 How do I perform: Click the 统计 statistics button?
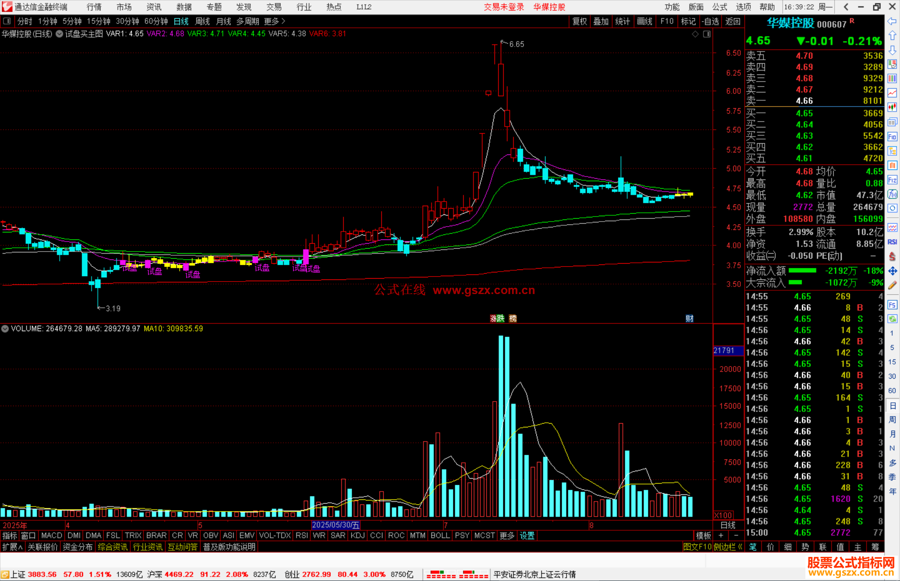tap(623, 21)
